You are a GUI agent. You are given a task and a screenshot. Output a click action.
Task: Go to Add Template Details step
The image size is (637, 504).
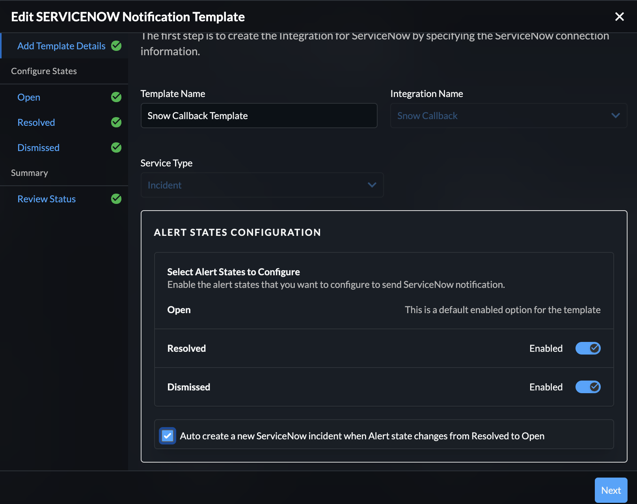click(x=61, y=46)
